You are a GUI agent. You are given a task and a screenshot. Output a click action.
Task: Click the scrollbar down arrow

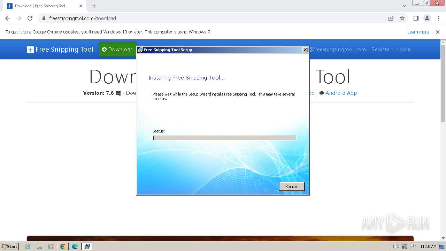(443, 238)
